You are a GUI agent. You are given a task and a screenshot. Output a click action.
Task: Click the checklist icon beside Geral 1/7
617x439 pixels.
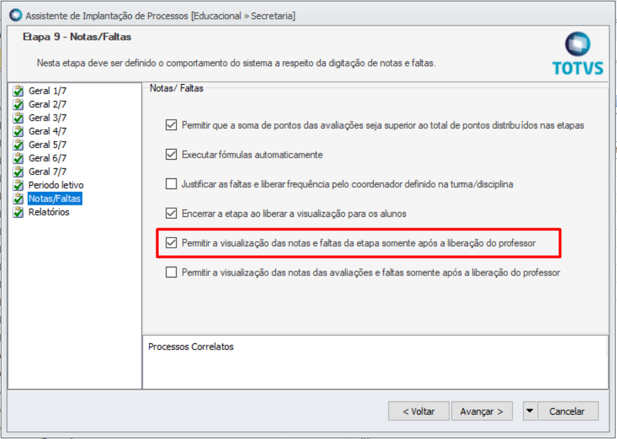click(18, 91)
